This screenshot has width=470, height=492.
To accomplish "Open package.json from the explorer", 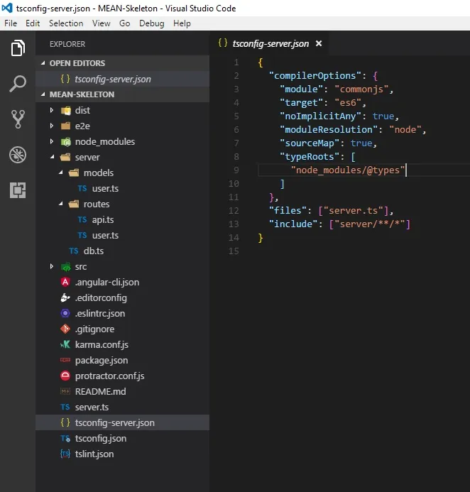I will pyautogui.click(x=122, y=360).
